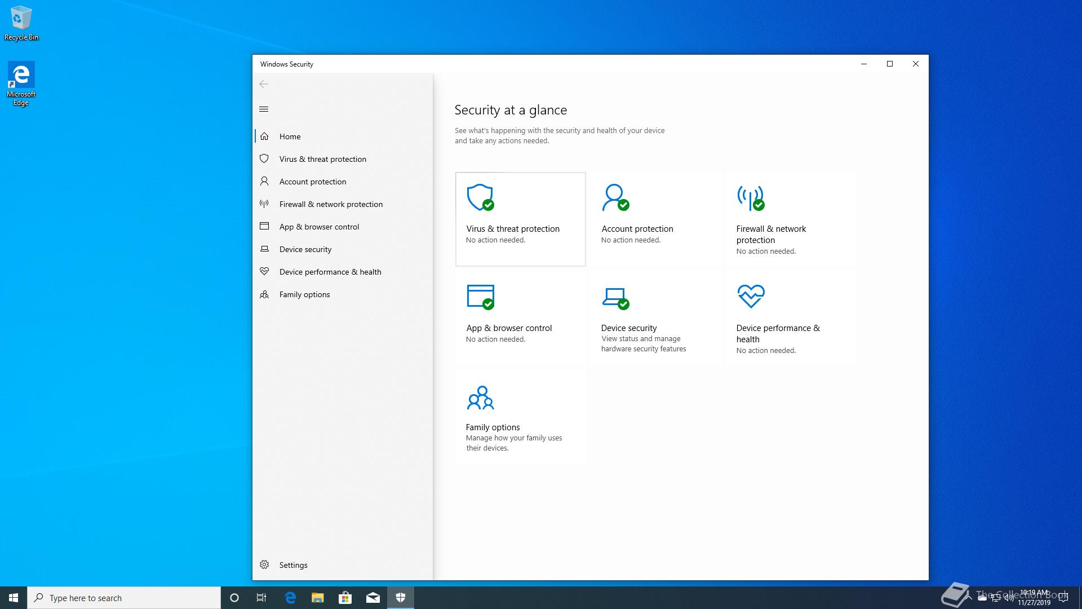Go to App & browser control in sidebar
1082x609 pixels.
[343, 227]
